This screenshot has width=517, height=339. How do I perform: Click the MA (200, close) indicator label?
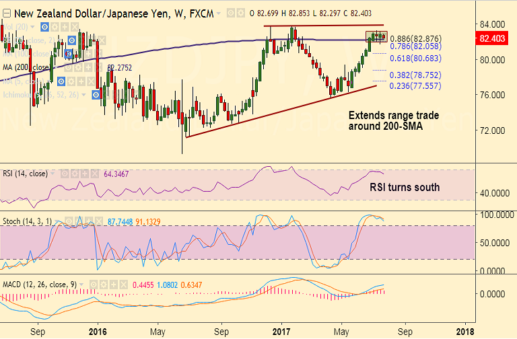[x=26, y=67]
